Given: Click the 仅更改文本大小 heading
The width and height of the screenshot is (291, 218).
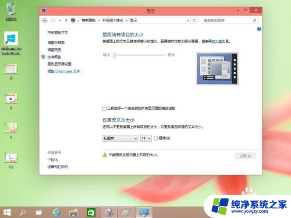Looking at the screenshot, I should [x=118, y=120].
